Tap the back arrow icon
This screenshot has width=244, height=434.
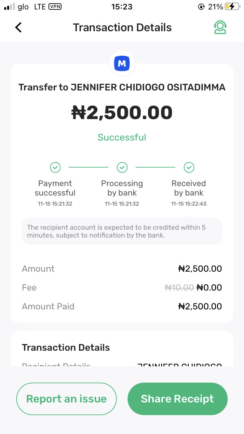coord(19,28)
